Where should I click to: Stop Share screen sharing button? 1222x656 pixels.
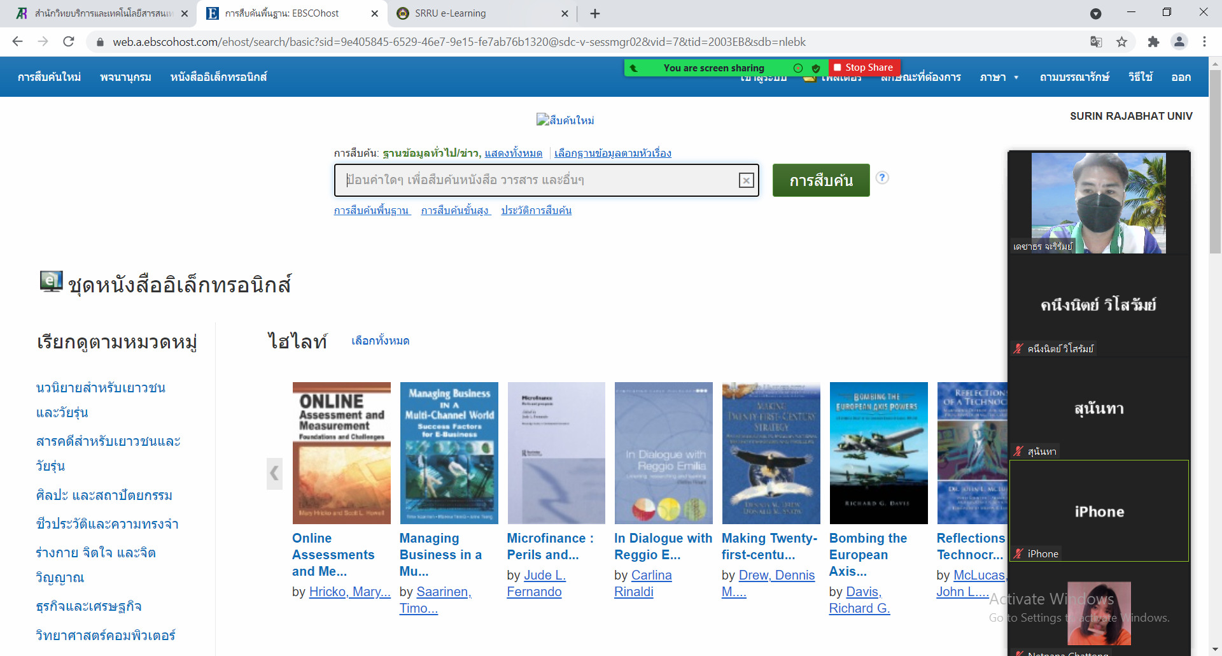pos(864,68)
